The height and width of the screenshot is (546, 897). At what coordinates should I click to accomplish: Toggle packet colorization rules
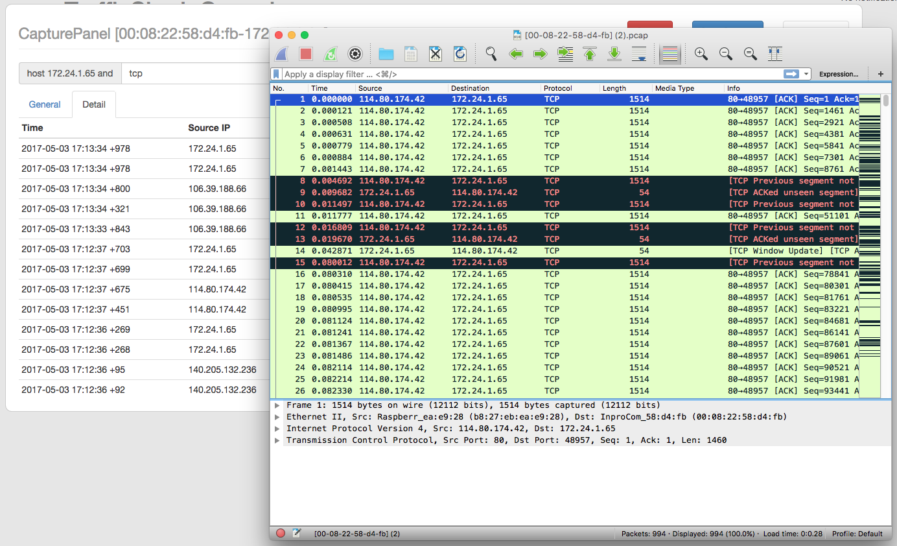tap(670, 54)
